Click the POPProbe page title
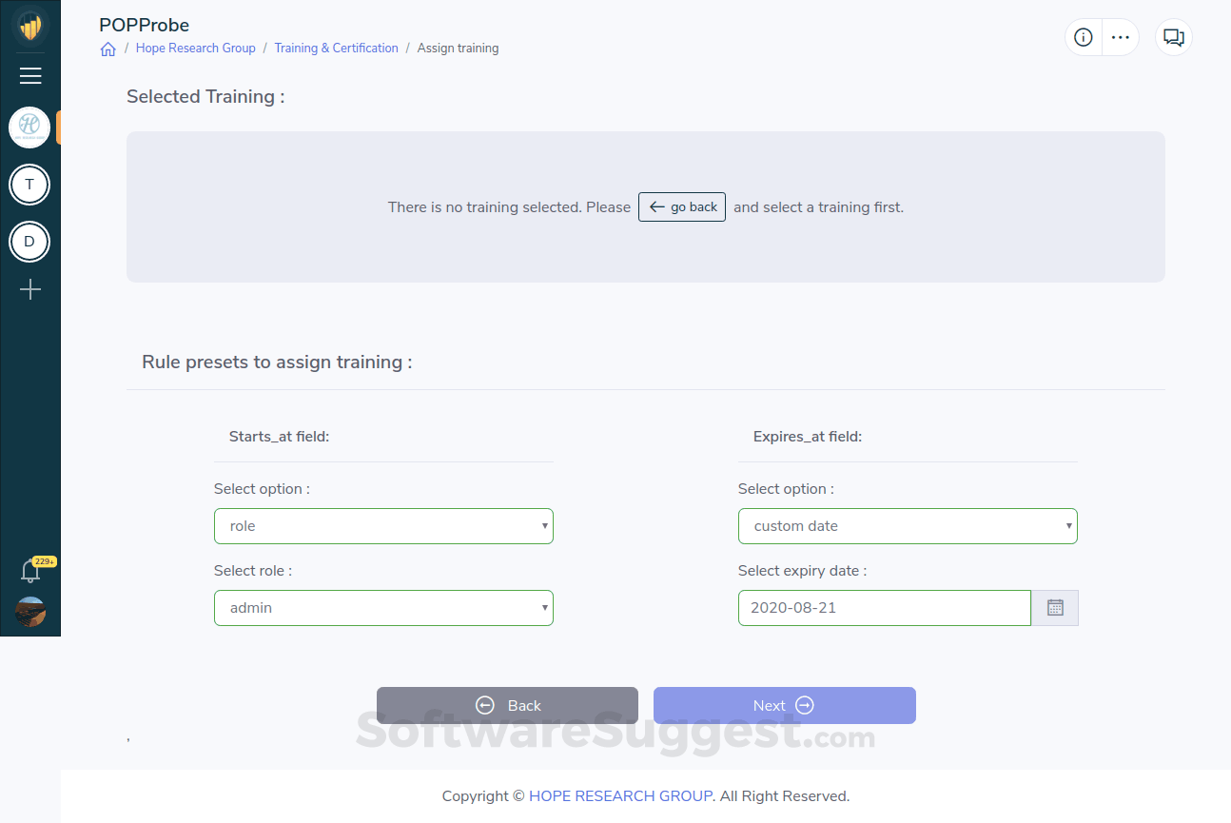1231x823 pixels. click(x=145, y=25)
